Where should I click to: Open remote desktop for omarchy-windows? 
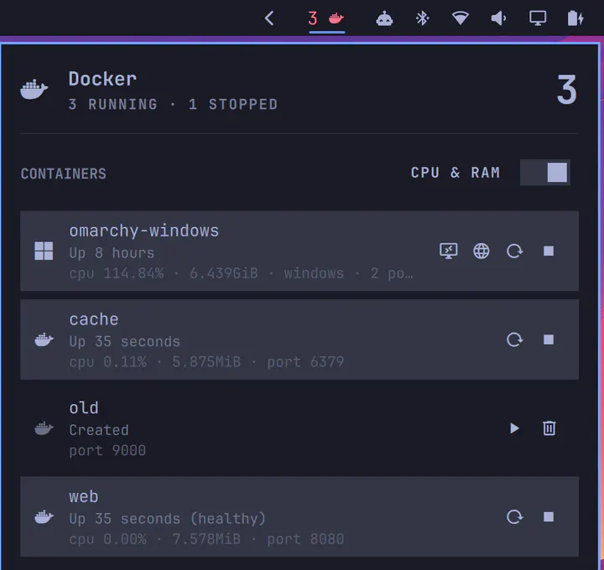[449, 251]
